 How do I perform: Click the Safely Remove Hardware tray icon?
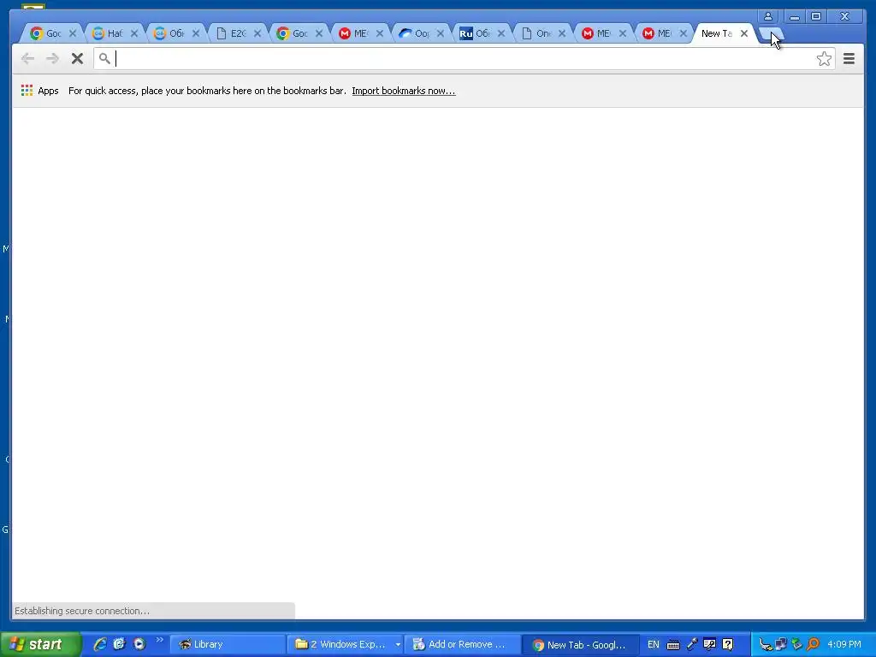(797, 645)
